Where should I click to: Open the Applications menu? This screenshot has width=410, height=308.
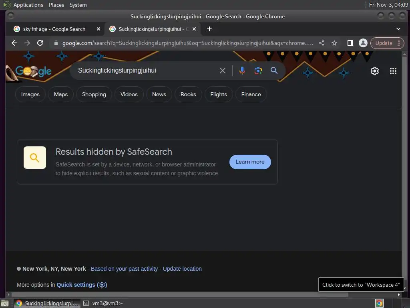[x=28, y=5]
